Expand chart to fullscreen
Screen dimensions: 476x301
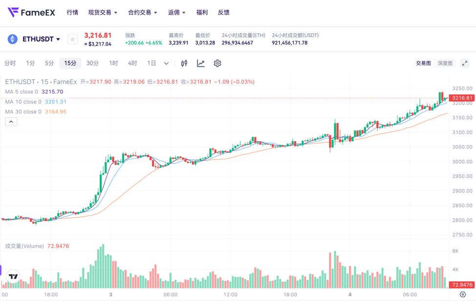[x=465, y=64]
